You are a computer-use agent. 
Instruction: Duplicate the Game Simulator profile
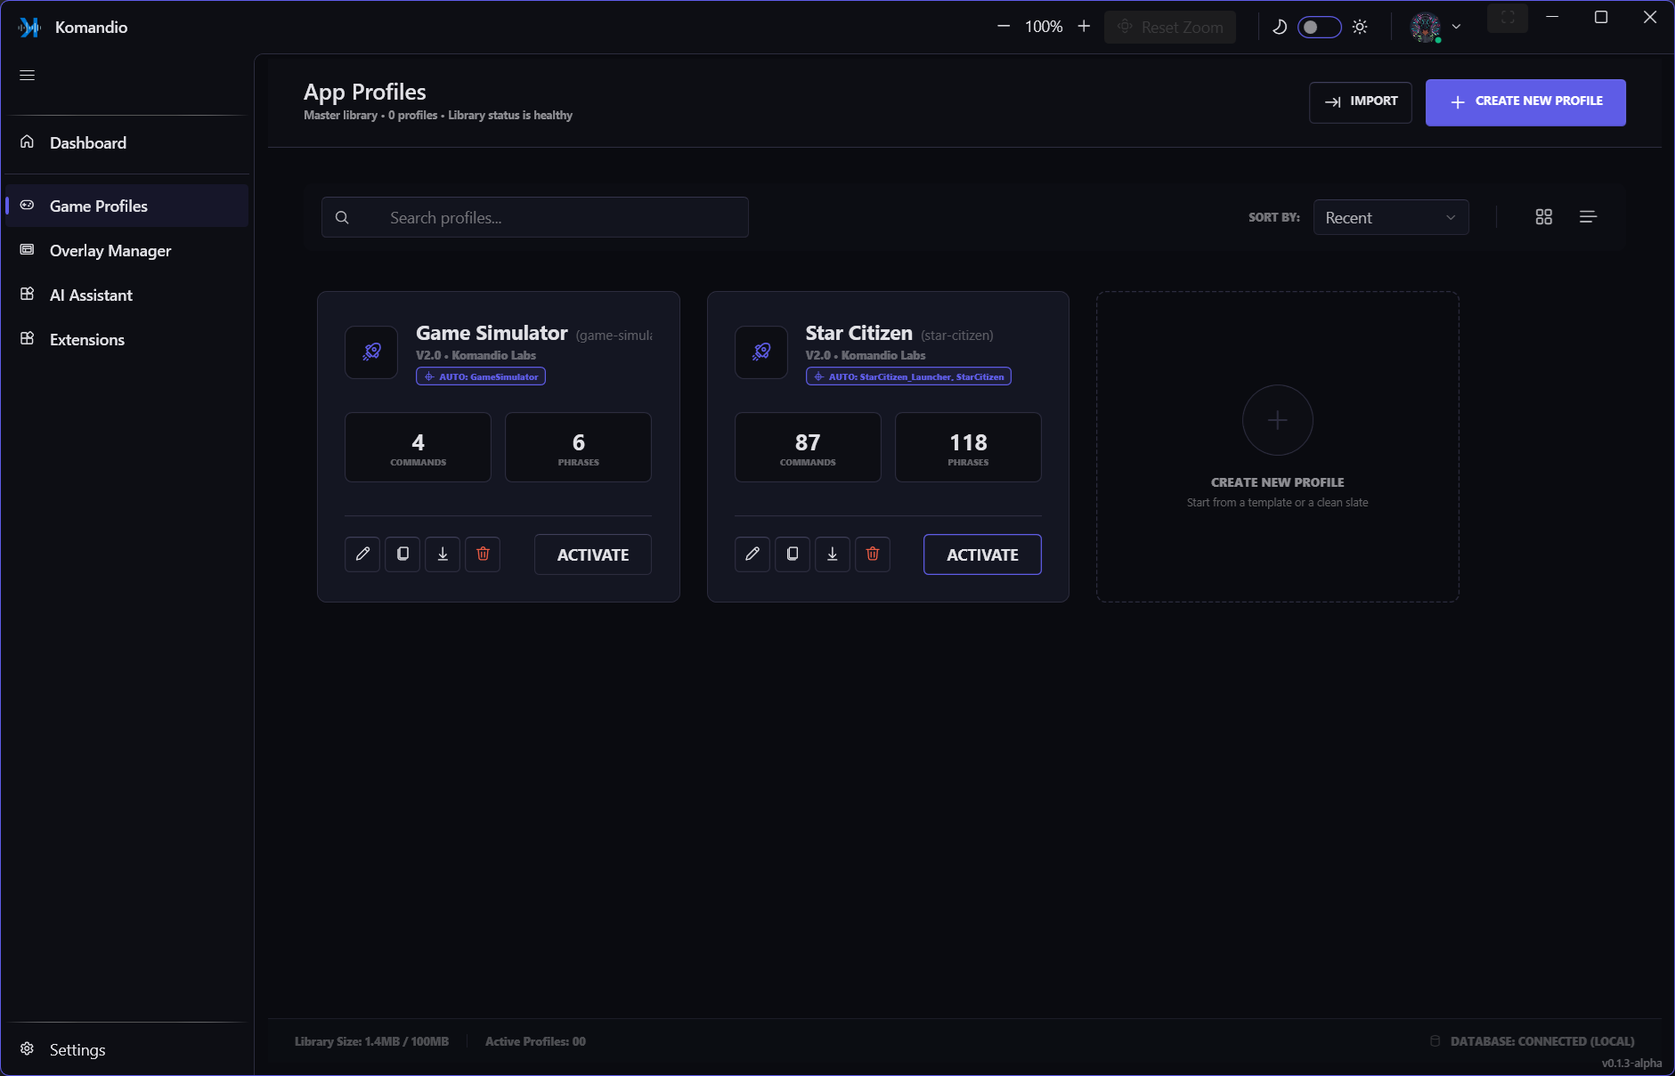(402, 554)
